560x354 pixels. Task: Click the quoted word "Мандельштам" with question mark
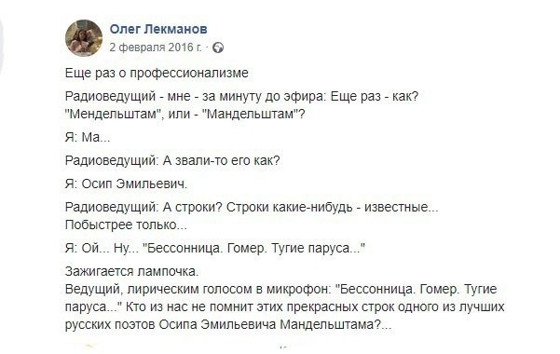coord(253,114)
